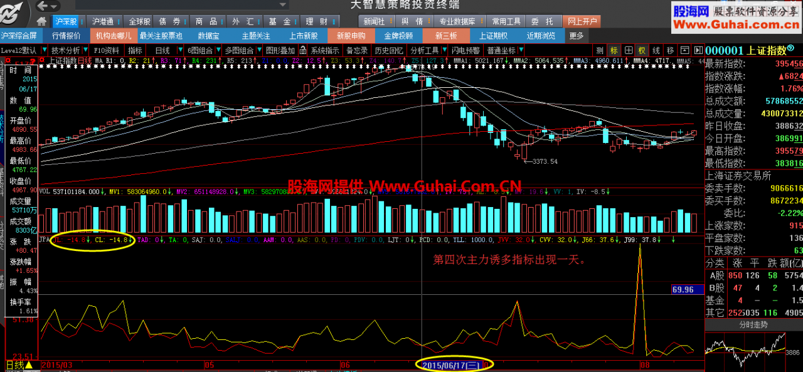
Task: Click the 2015/06/17 date marker on timeline
Action: [x=450, y=364]
